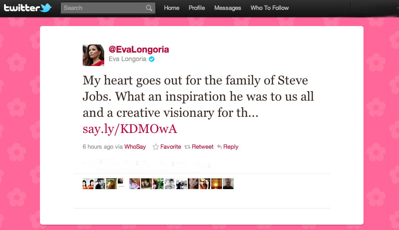Click the Retweet text link
This screenshot has height=230, width=399.
(x=203, y=147)
